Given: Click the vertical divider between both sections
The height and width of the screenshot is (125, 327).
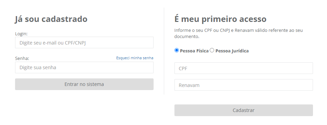Looking at the screenshot, I should pos(164,51).
